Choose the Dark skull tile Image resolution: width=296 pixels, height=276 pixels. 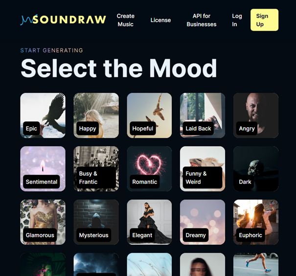tap(256, 169)
